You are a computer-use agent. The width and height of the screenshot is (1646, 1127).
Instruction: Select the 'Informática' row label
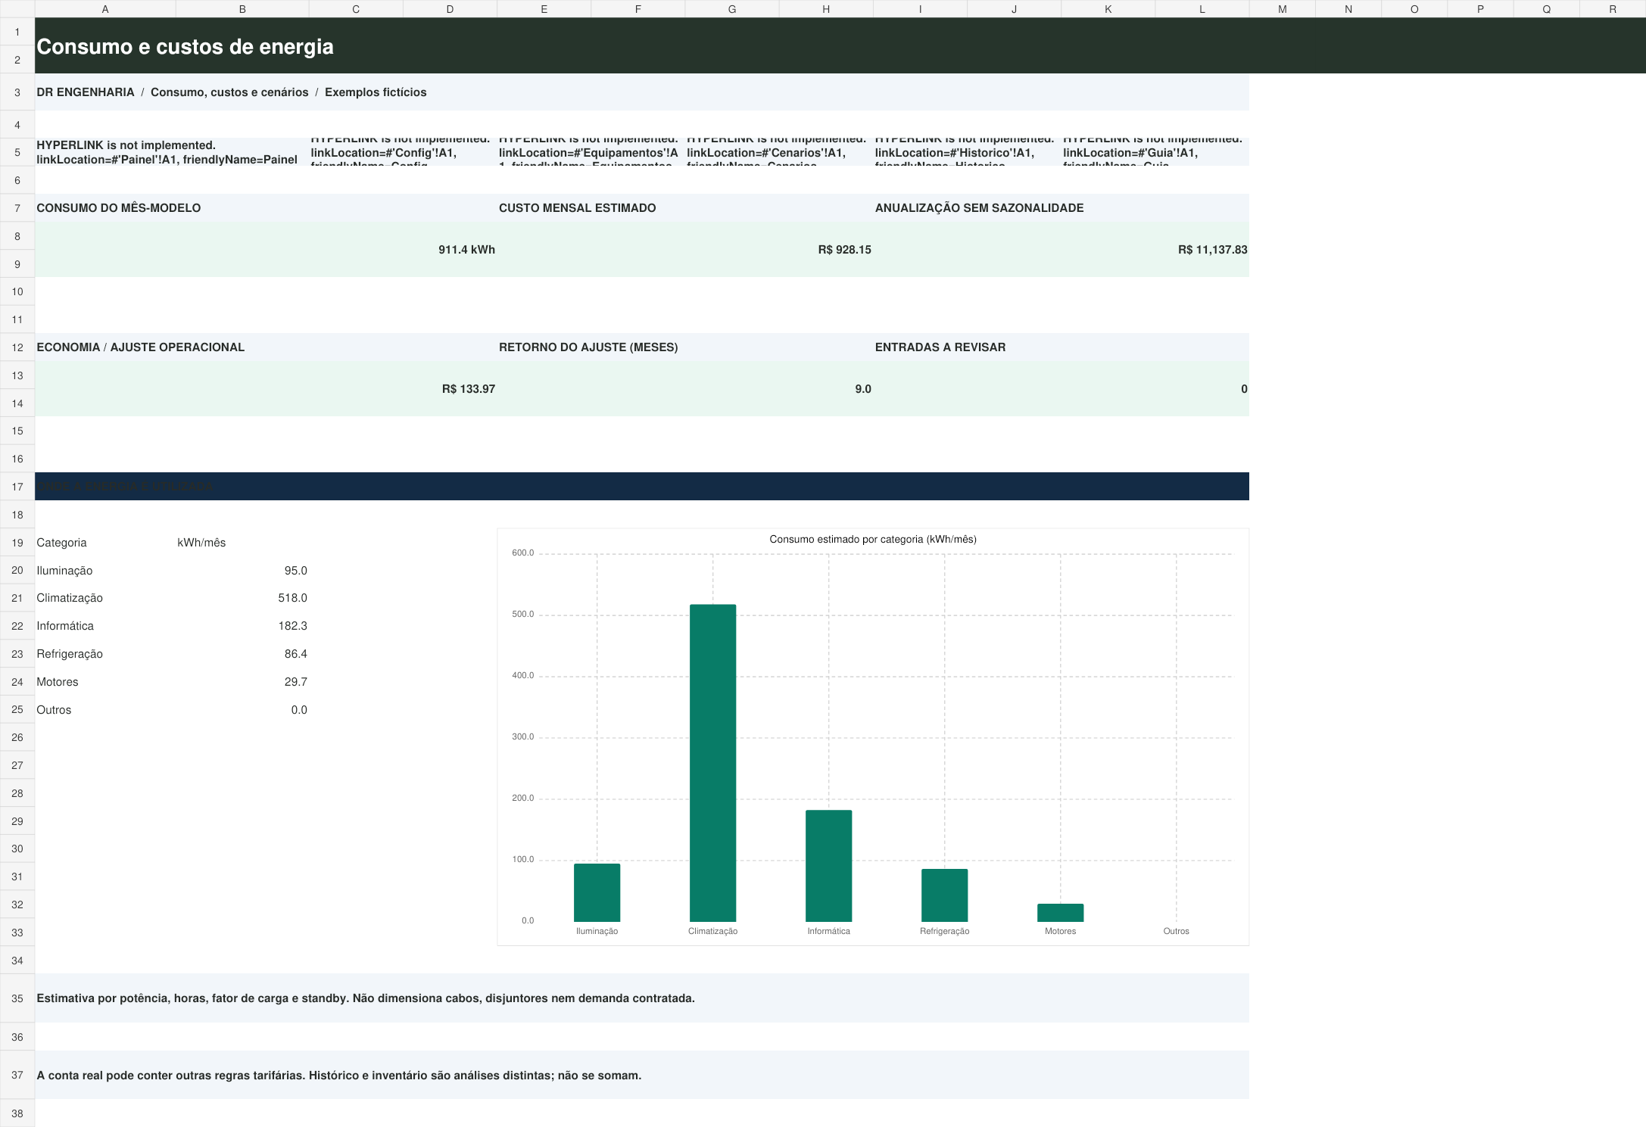pyautogui.click(x=105, y=626)
